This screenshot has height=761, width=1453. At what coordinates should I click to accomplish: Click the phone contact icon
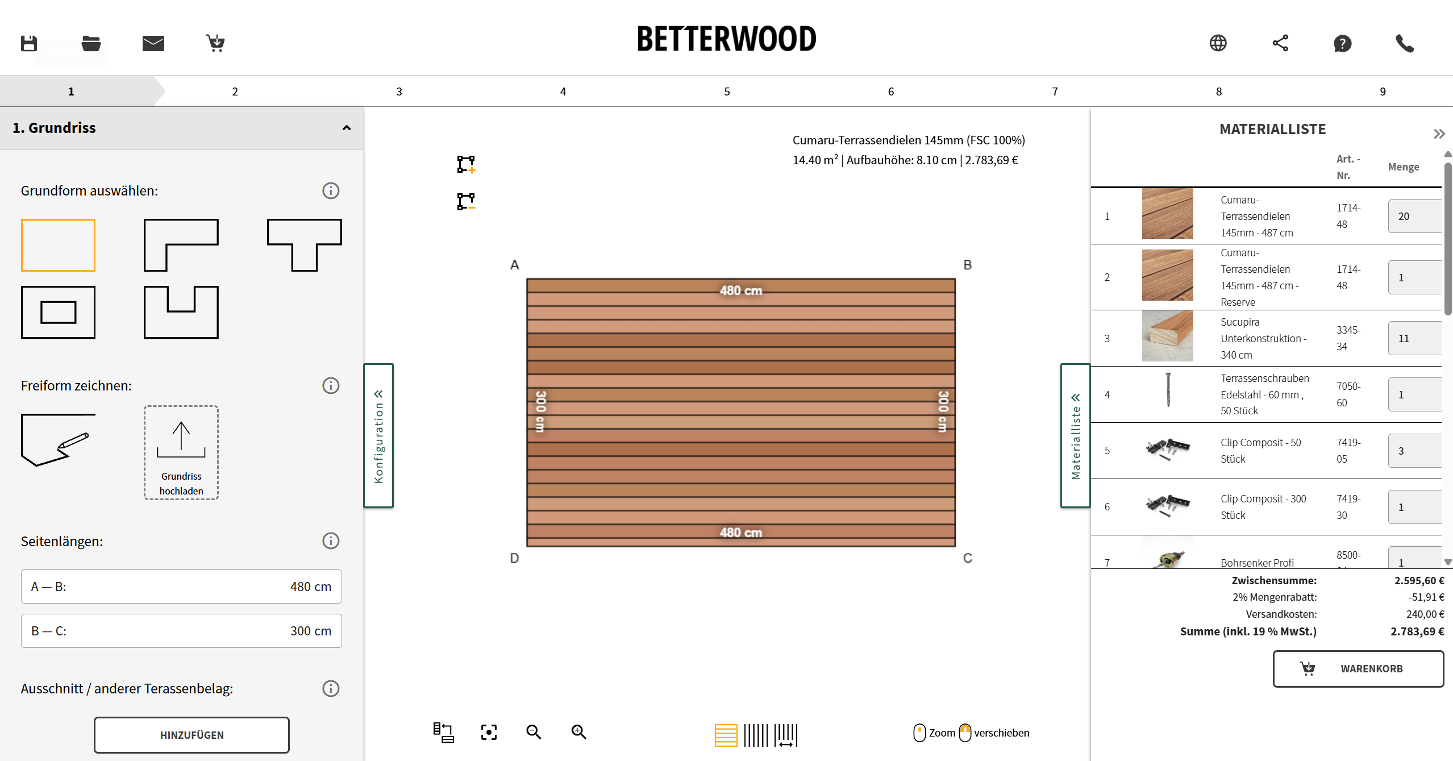click(1405, 43)
